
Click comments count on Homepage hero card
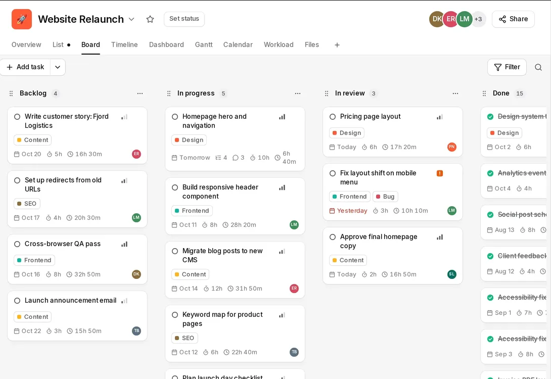(x=238, y=158)
